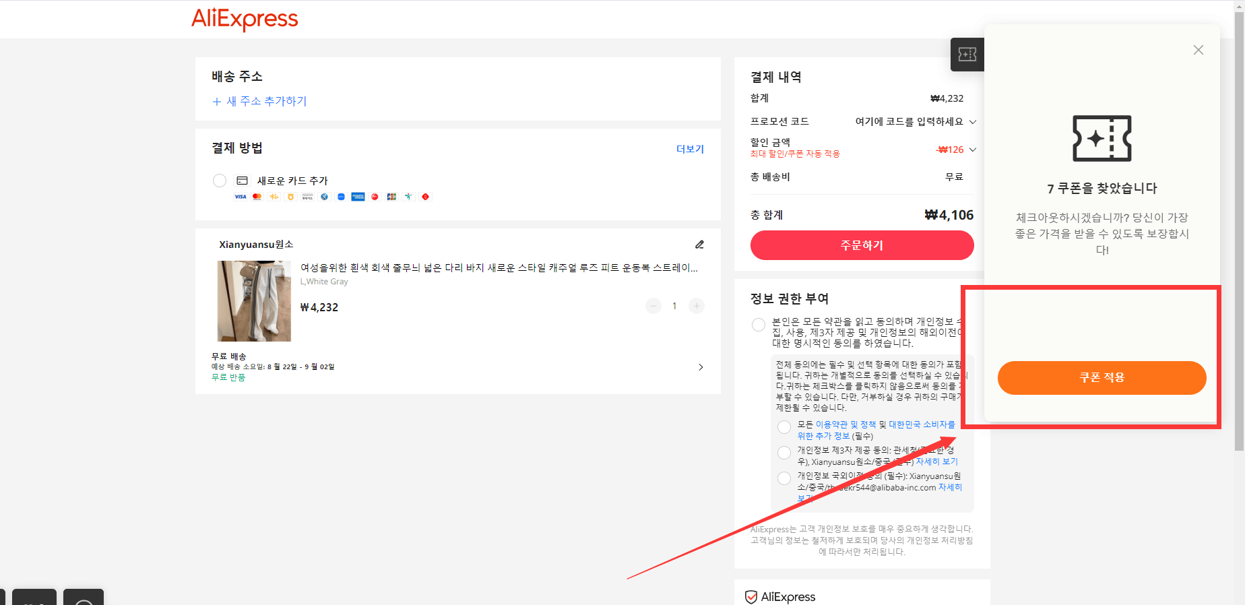Click the -₩126 discount value
Image resolution: width=1245 pixels, height=605 pixels.
950,150
